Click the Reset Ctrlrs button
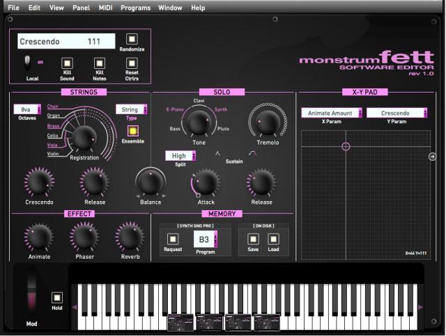Image resolution: width=446 pixels, height=336 pixels. pyautogui.click(x=132, y=63)
